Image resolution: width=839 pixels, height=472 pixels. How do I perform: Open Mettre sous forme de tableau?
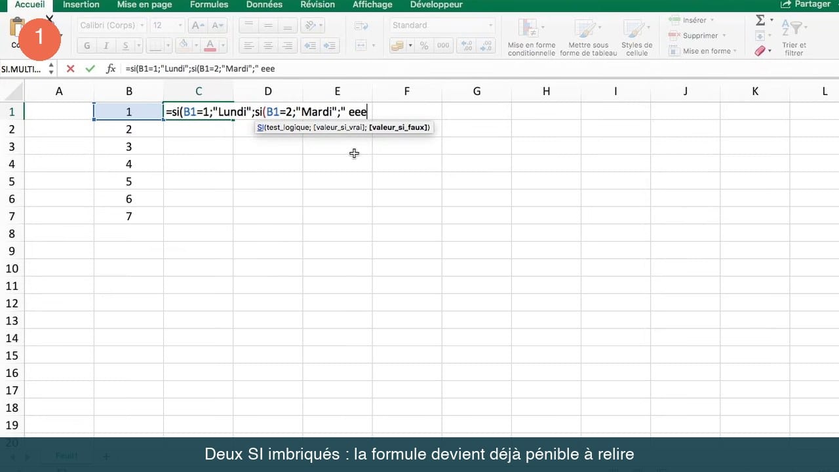pos(589,37)
